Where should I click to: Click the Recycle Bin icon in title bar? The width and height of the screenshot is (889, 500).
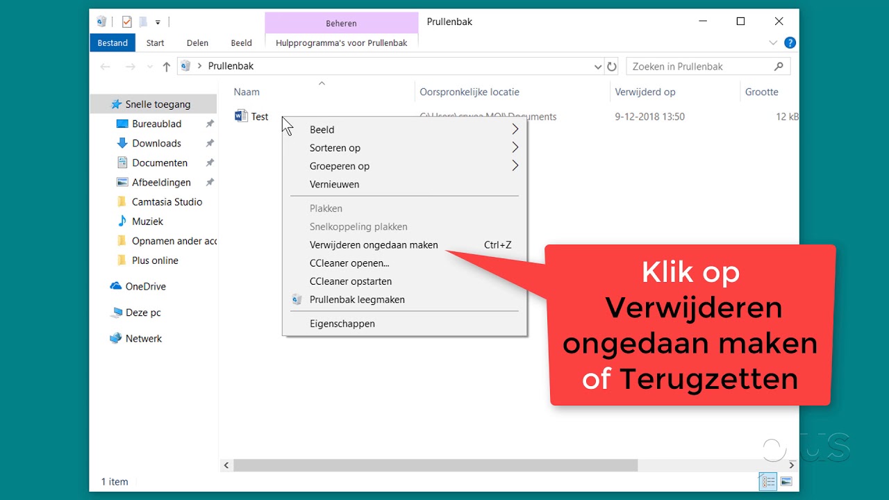[101, 22]
